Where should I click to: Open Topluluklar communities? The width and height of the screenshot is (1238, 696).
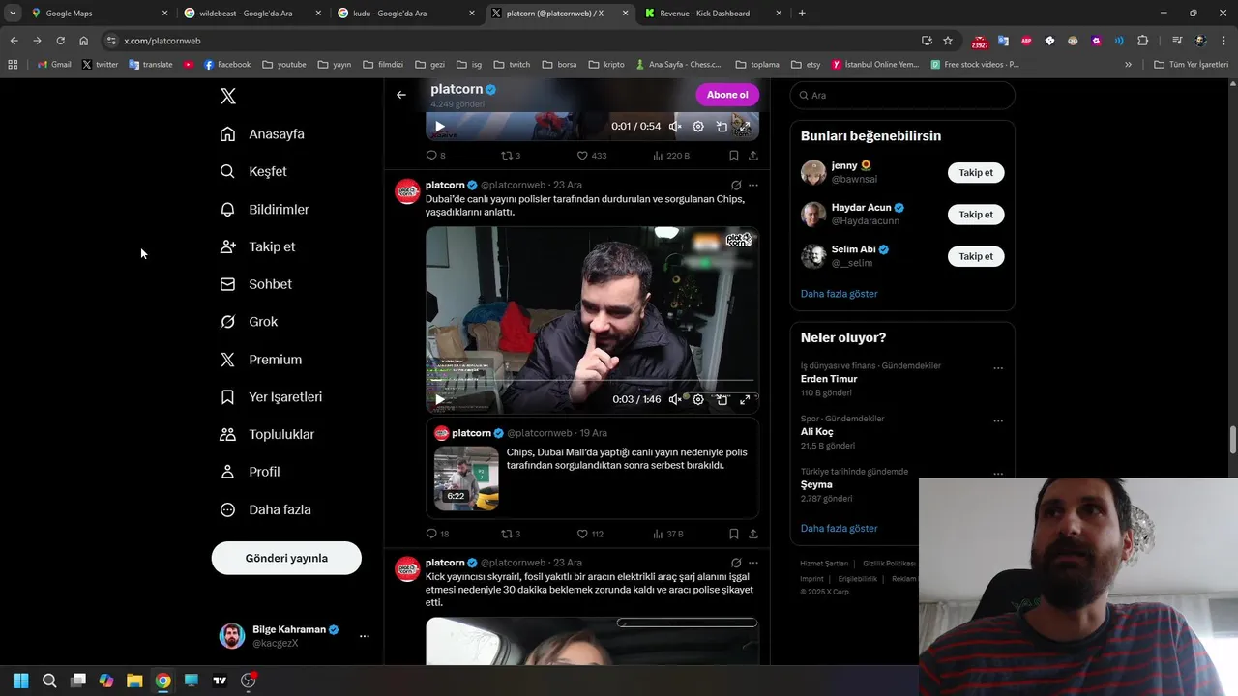click(267, 435)
